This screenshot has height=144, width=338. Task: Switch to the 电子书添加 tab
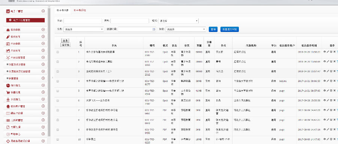coord(80,11)
